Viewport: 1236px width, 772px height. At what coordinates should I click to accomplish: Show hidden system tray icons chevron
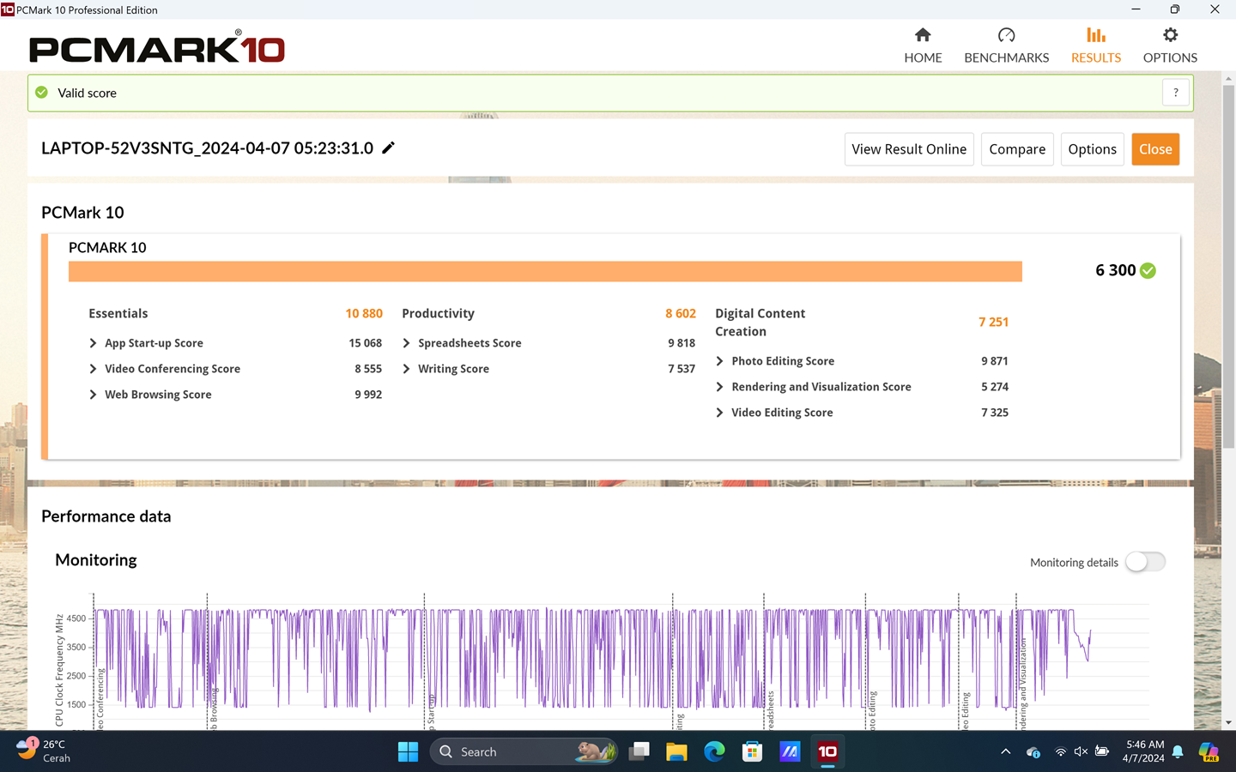[1005, 752]
